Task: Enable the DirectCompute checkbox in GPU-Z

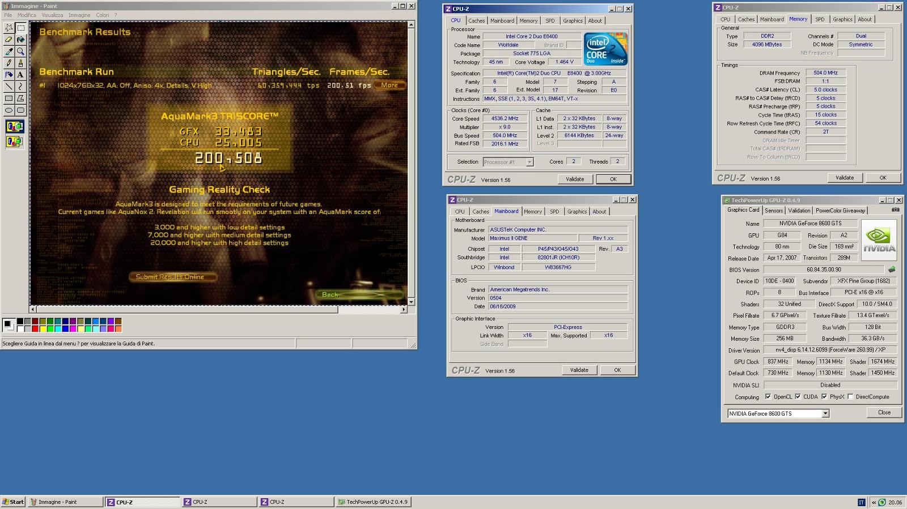Action: tap(850, 396)
